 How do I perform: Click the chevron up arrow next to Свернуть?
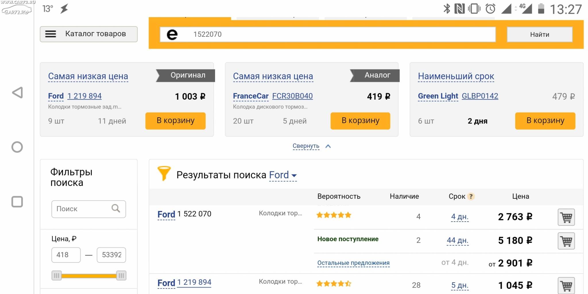pyautogui.click(x=328, y=146)
